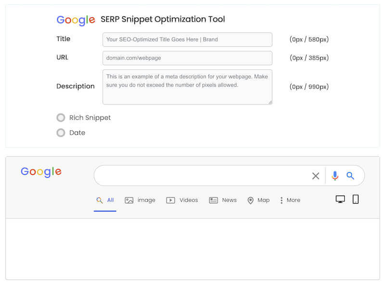Open the Map results tab
The width and height of the screenshot is (385, 286).
[258, 200]
